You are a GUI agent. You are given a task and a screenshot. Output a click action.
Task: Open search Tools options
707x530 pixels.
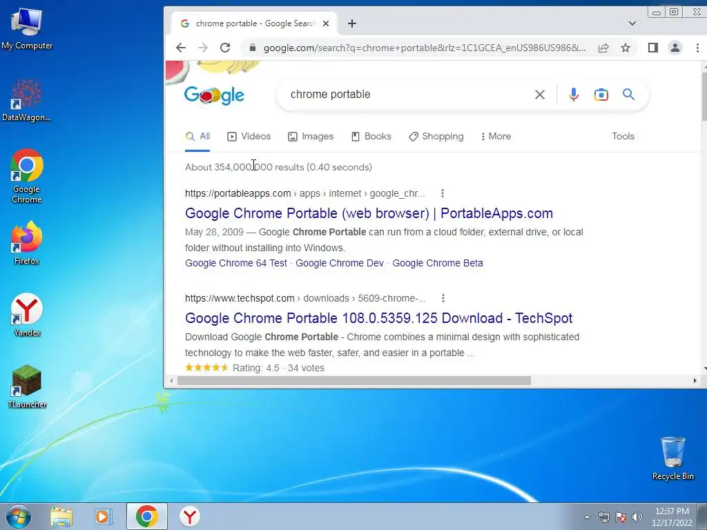[623, 136]
